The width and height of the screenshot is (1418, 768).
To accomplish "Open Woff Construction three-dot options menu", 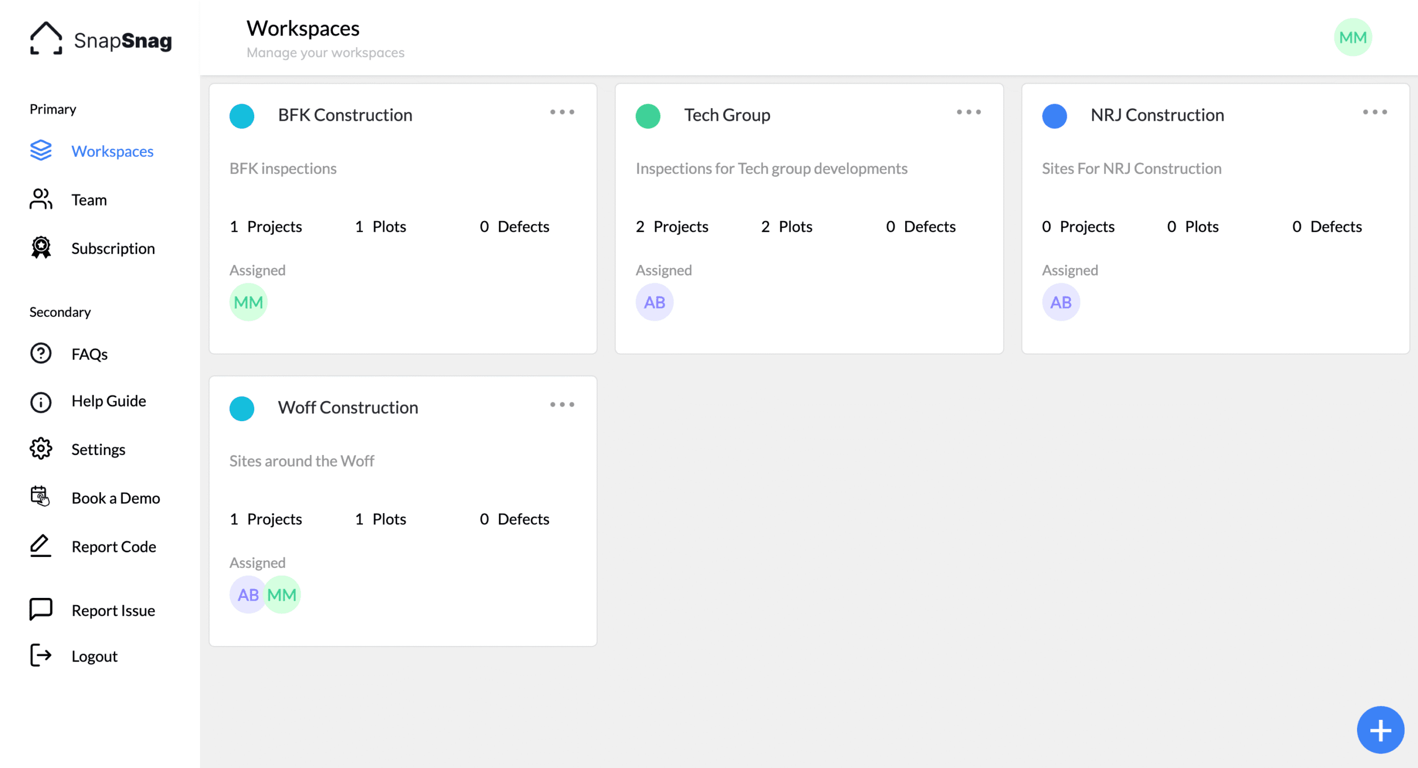I will click(x=562, y=405).
